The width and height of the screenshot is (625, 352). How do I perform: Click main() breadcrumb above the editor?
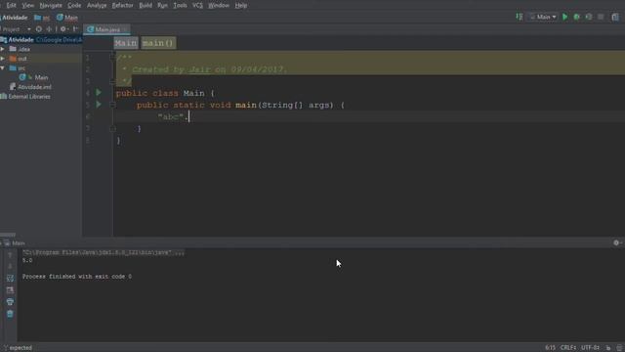(158, 43)
